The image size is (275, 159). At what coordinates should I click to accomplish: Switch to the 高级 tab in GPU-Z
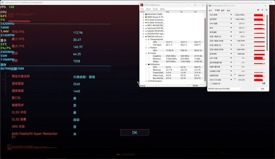point(223,11)
